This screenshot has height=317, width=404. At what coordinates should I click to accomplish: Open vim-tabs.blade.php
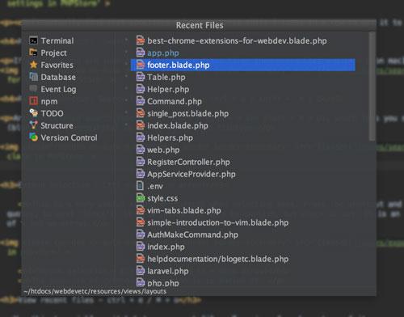pos(184,210)
